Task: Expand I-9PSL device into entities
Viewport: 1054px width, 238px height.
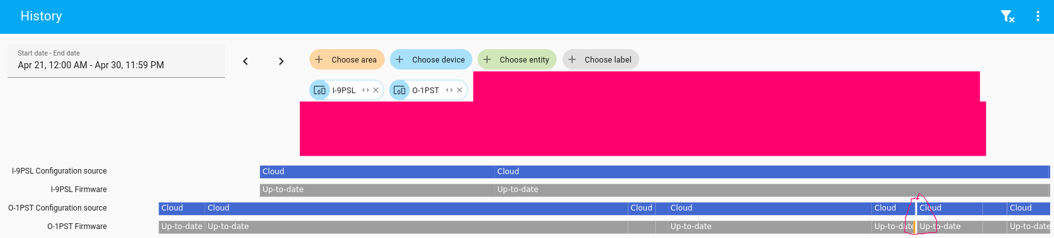Action: (366, 90)
